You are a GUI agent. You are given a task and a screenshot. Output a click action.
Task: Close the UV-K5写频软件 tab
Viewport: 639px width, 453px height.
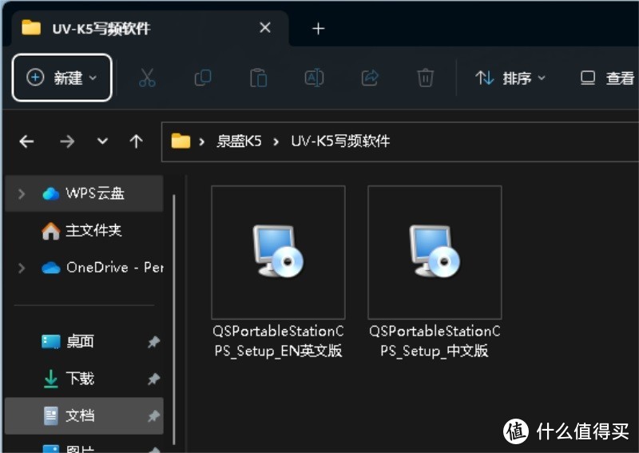pyautogui.click(x=265, y=28)
